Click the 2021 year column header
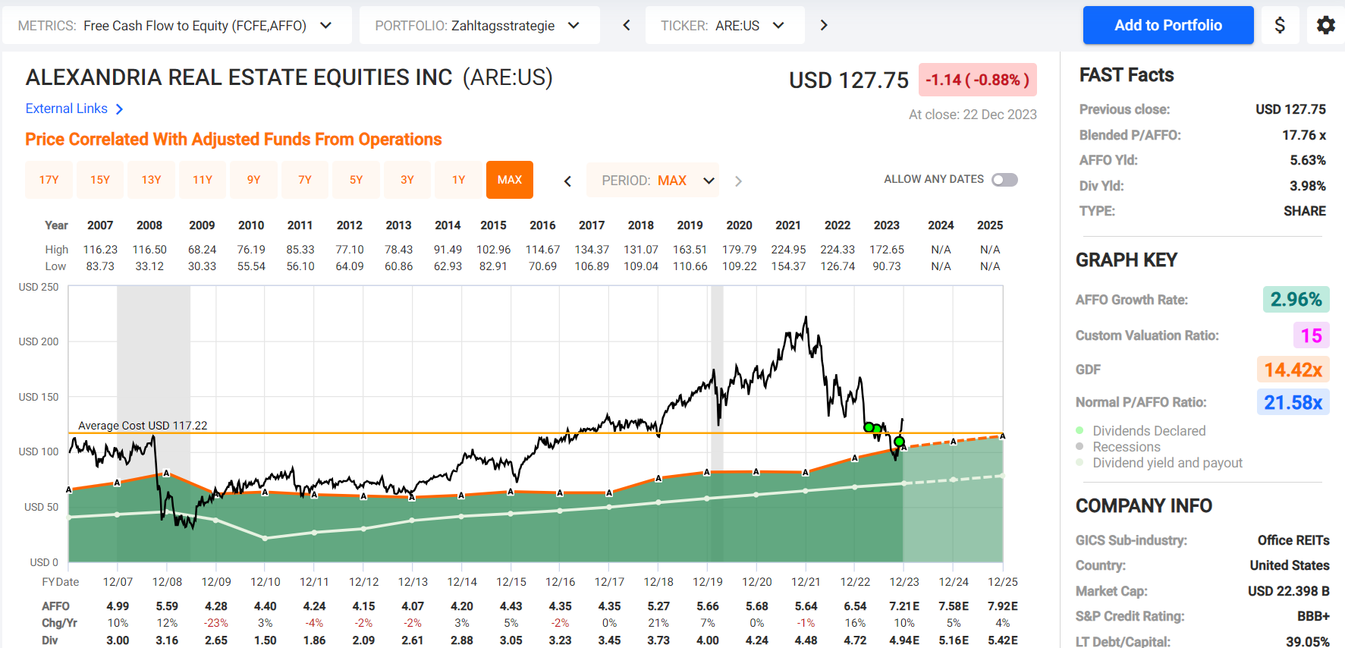Image resolution: width=1345 pixels, height=648 pixels. (788, 225)
